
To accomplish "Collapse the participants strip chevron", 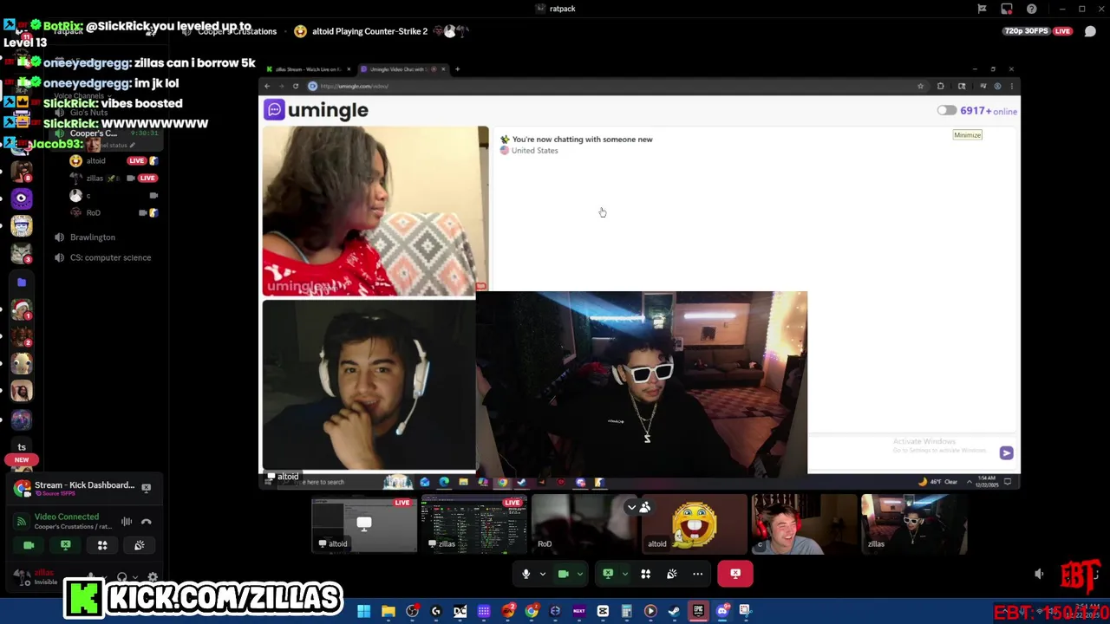I will [631, 507].
